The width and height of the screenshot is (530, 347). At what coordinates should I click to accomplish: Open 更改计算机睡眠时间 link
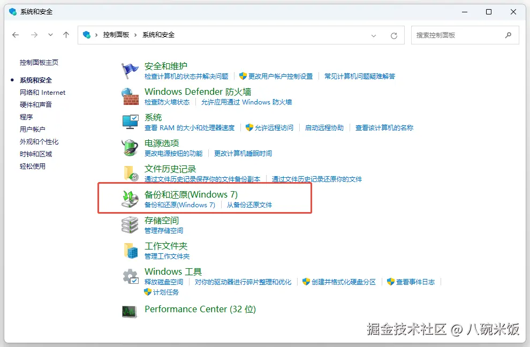click(x=243, y=154)
